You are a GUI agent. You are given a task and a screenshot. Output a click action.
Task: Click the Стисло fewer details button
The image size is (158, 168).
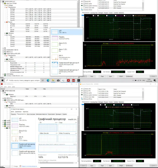[15, 166]
